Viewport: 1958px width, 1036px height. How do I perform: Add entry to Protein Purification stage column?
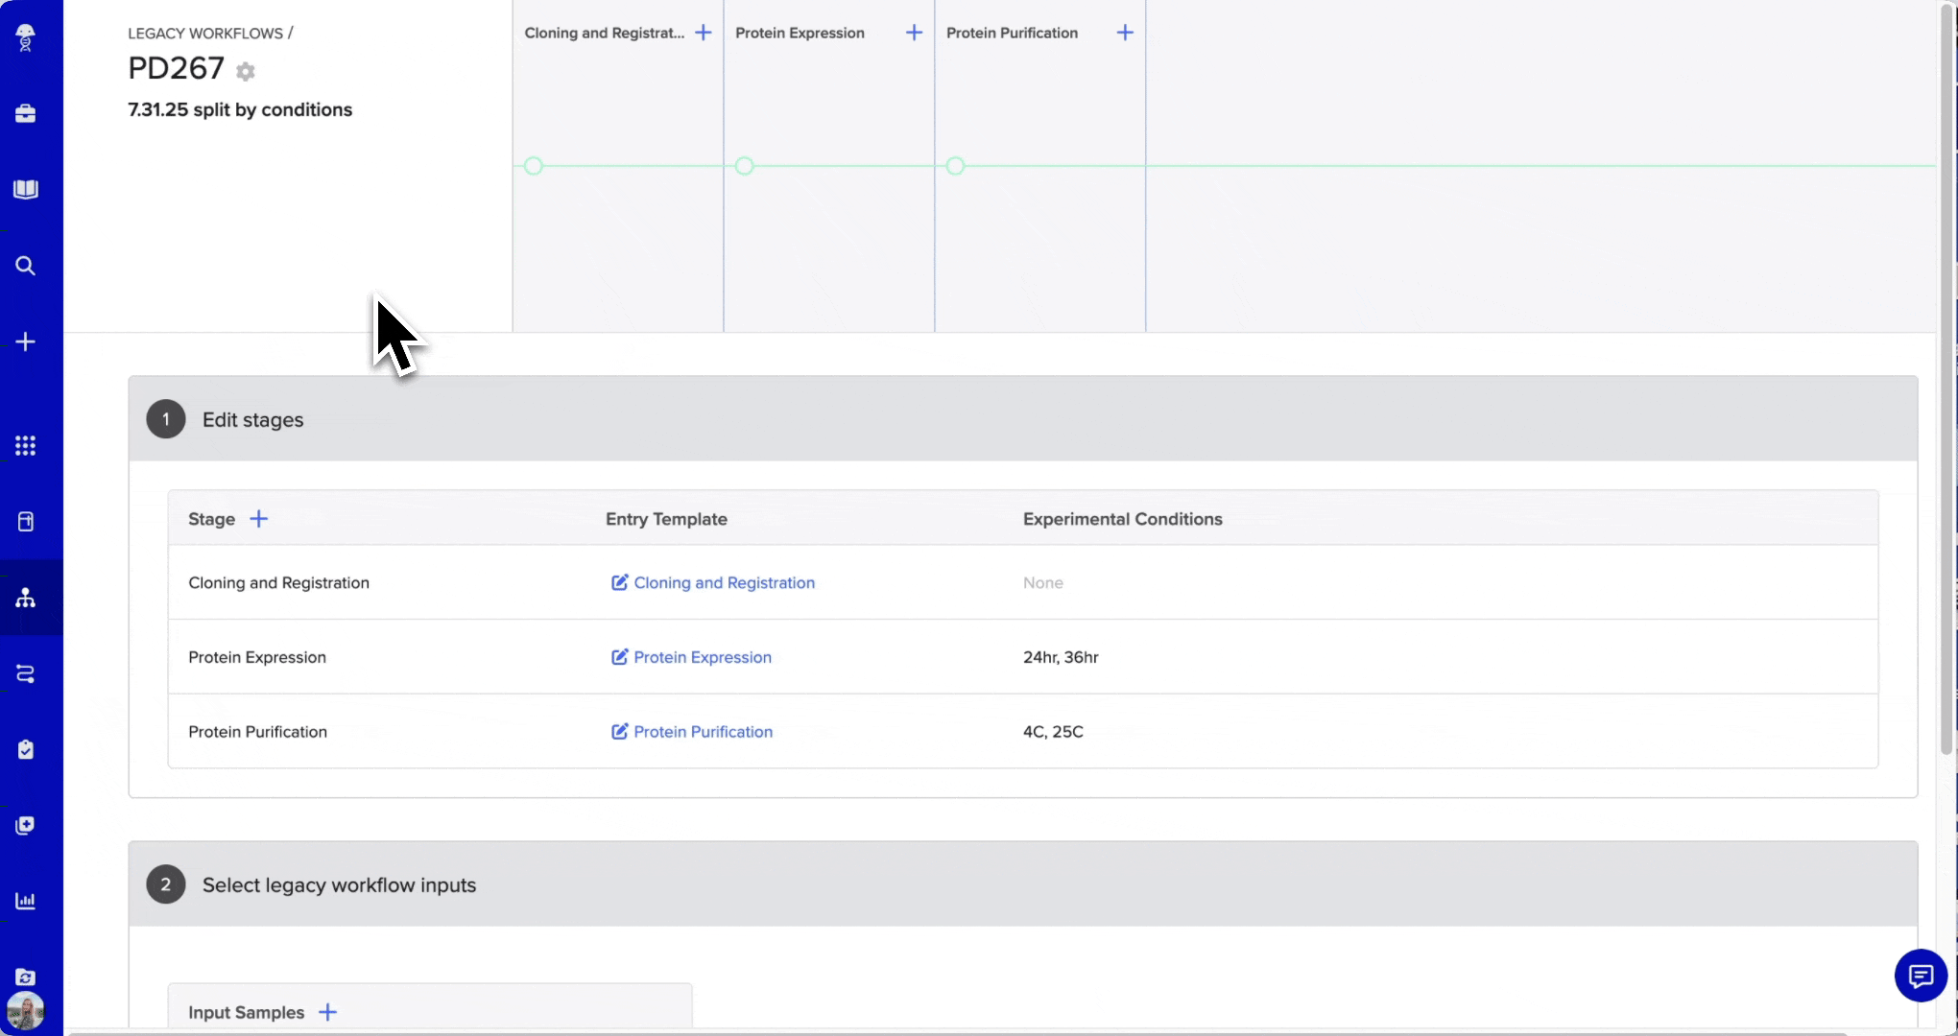pos(1125,33)
